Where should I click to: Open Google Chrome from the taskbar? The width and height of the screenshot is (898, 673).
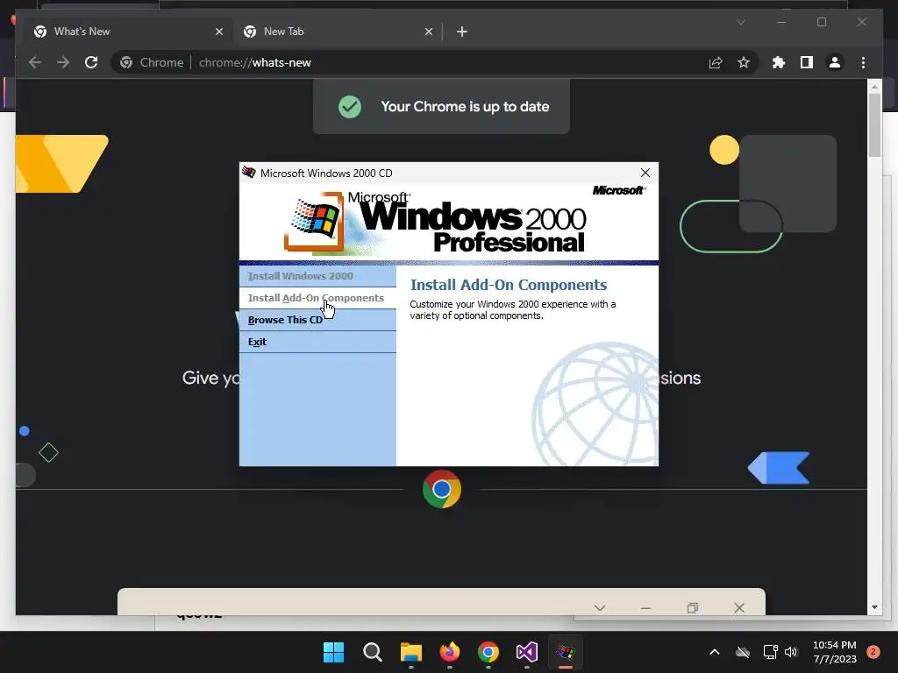488,652
